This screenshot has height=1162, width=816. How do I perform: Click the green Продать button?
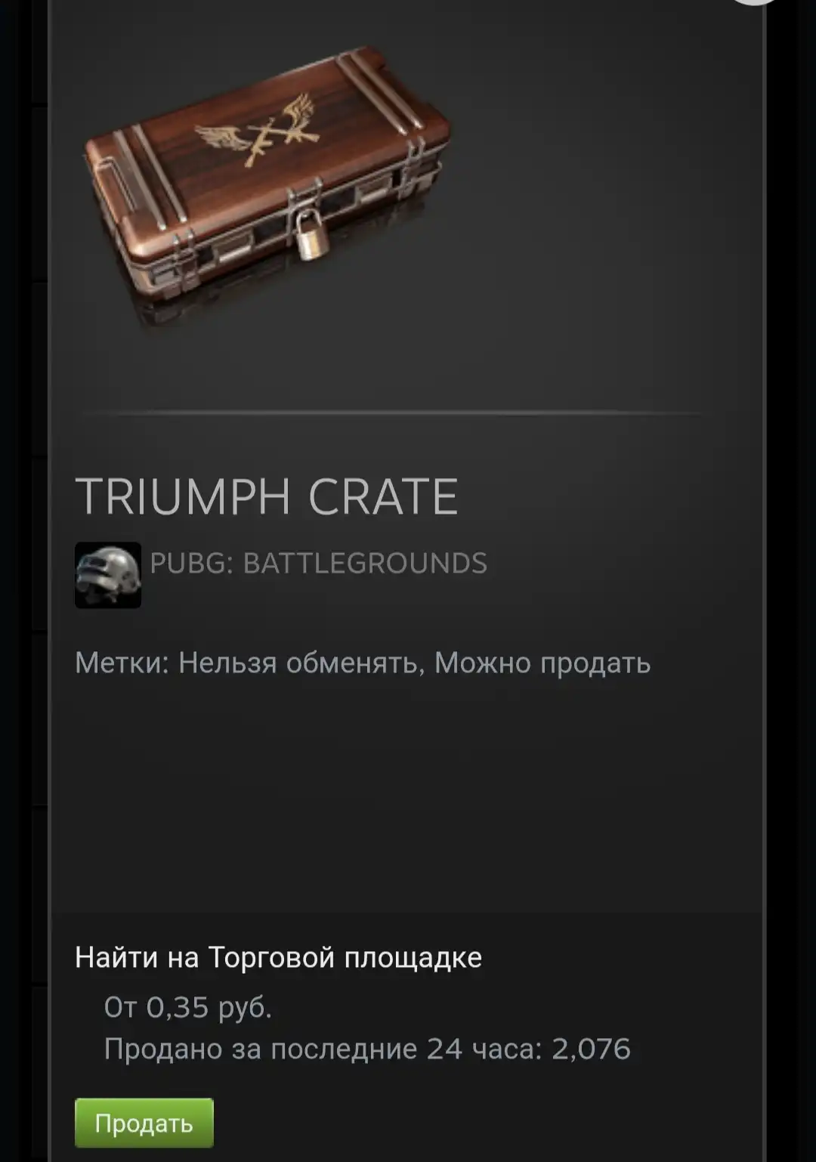[144, 1123]
